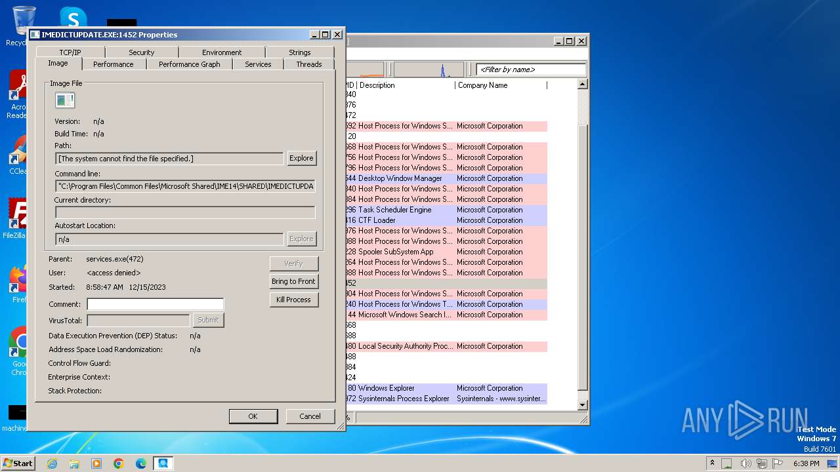Click Filter by name box in Process Explorer
The image size is (840, 472).
click(x=530, y=69)
